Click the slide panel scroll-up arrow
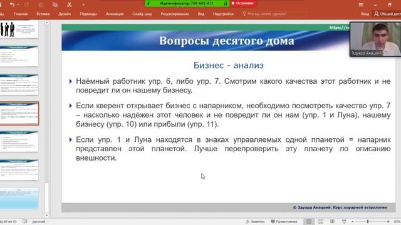 coord(46,23)
